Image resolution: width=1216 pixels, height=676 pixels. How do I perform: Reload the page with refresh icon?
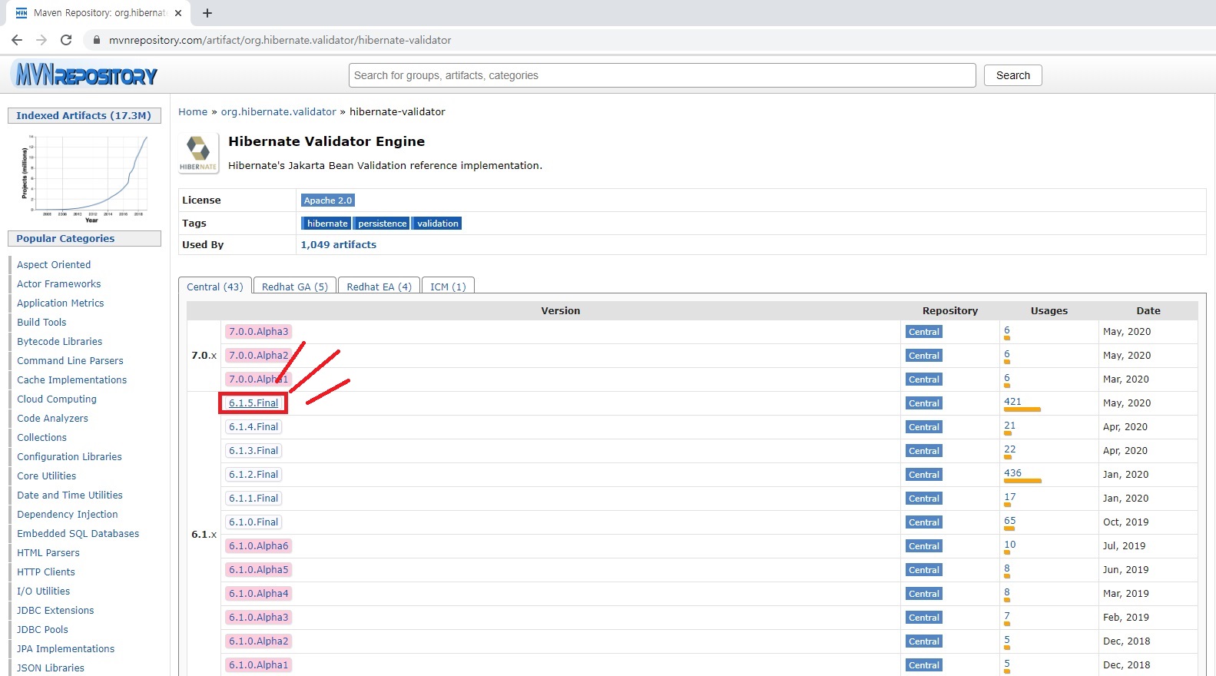(66, 40)
